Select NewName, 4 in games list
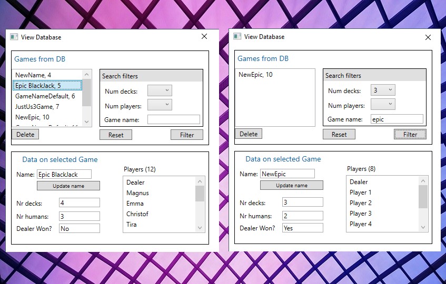The width and height of the screenshot is (446, 284). click(47, 75)
